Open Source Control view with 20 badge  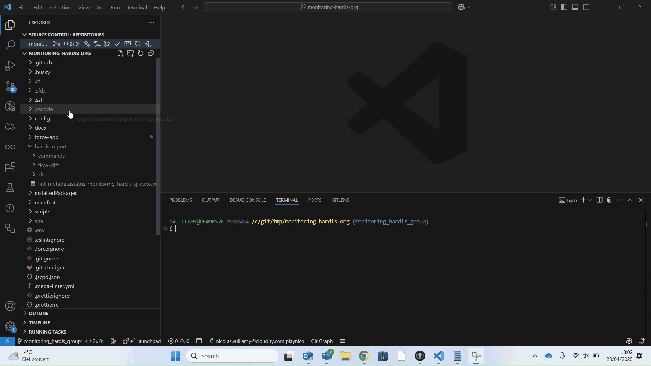10,86
